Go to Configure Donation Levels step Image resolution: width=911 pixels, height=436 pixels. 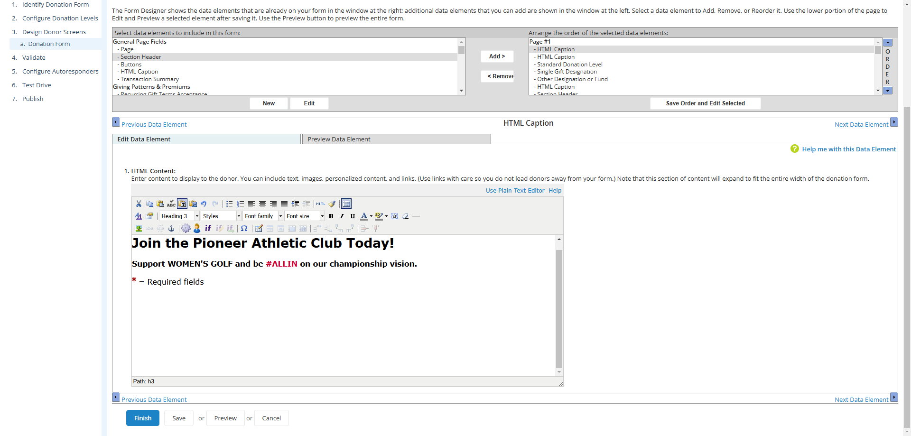(x=60, y=18)
